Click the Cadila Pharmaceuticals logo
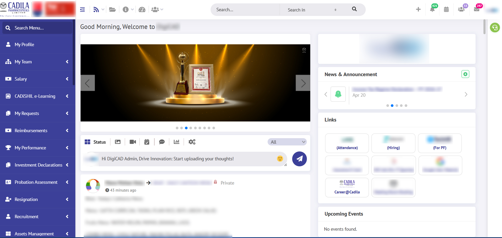Screen dimensions: 502x238 pos(15,9)
